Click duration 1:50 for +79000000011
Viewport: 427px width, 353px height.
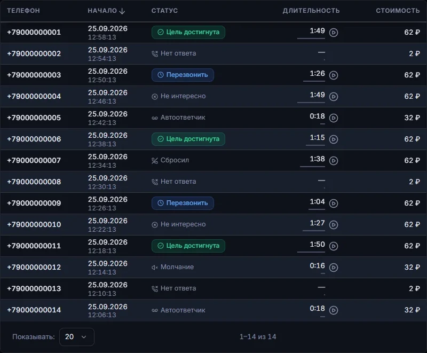(317, 244)
